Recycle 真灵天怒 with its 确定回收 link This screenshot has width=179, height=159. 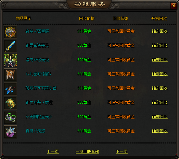click(x=160, y=131)
